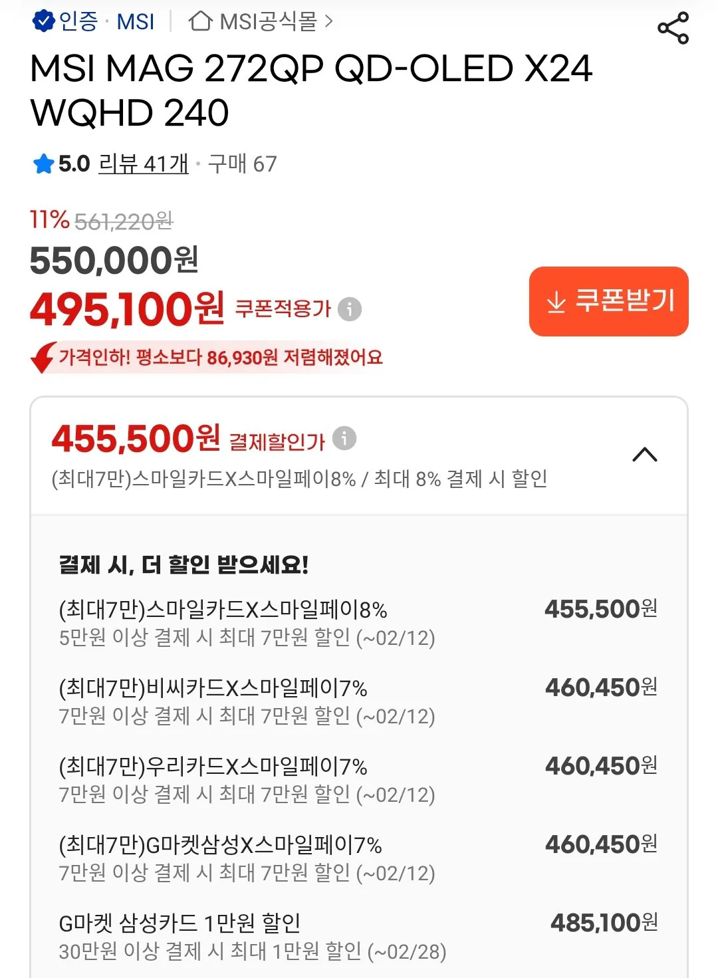Open MSI공식몰 store link
This screenshot has height=978, width=718.
coord(269,22)
